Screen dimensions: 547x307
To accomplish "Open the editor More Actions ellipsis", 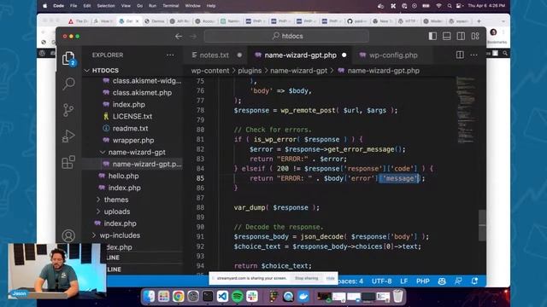I will click(x=473, y=55).
